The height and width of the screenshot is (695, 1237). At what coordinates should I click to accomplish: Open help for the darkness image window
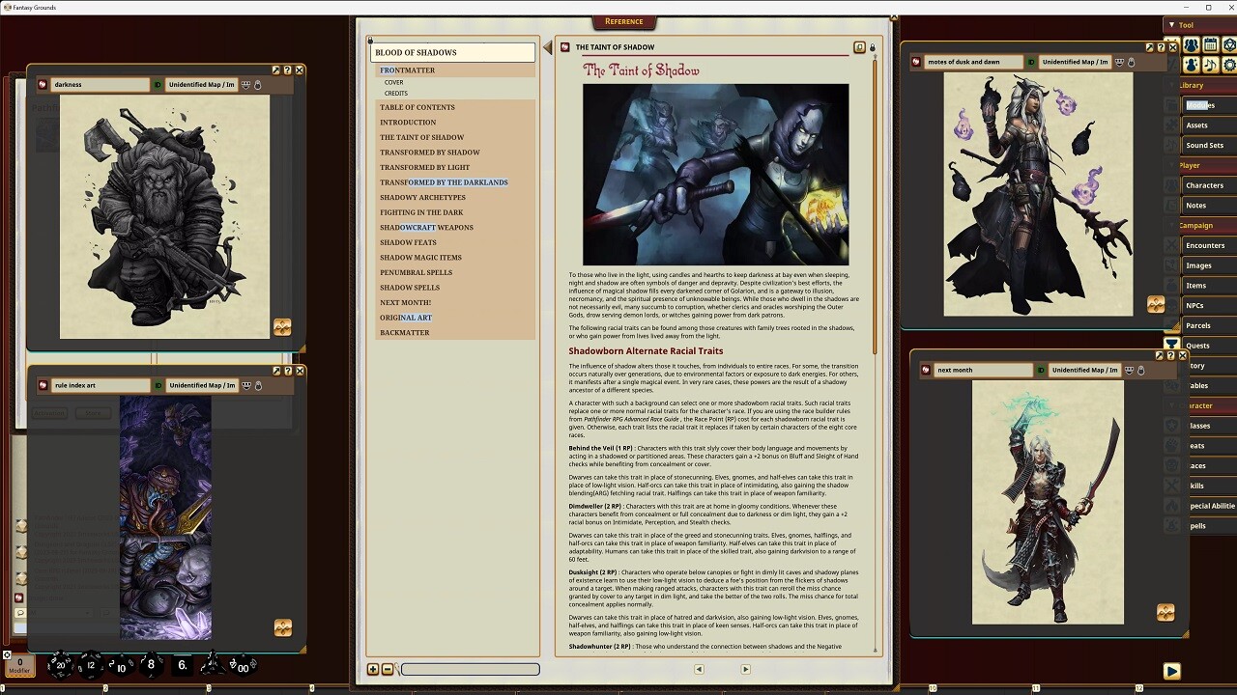(x=287, y=70)
